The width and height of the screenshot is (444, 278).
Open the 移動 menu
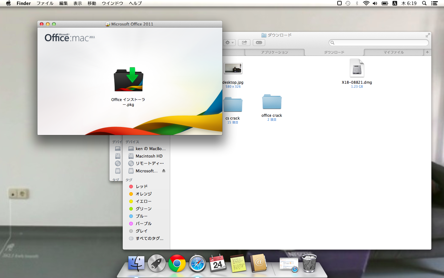pyautogui.click(x=92, y=3)
